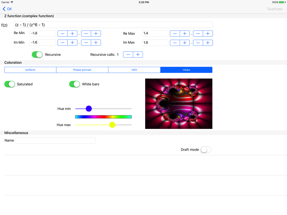Increase Im Min decimal part with plus
The width and height of the screenshot is (287, 215).
[x=96, y=43]
